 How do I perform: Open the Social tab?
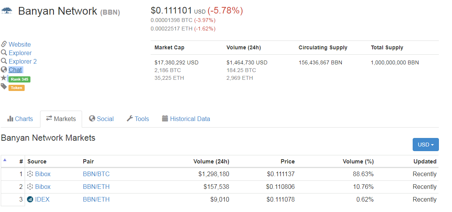[101, 119]
